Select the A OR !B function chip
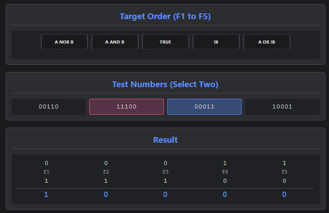The image size is (329, 213). pyautogui.click(x=267, y=42)
